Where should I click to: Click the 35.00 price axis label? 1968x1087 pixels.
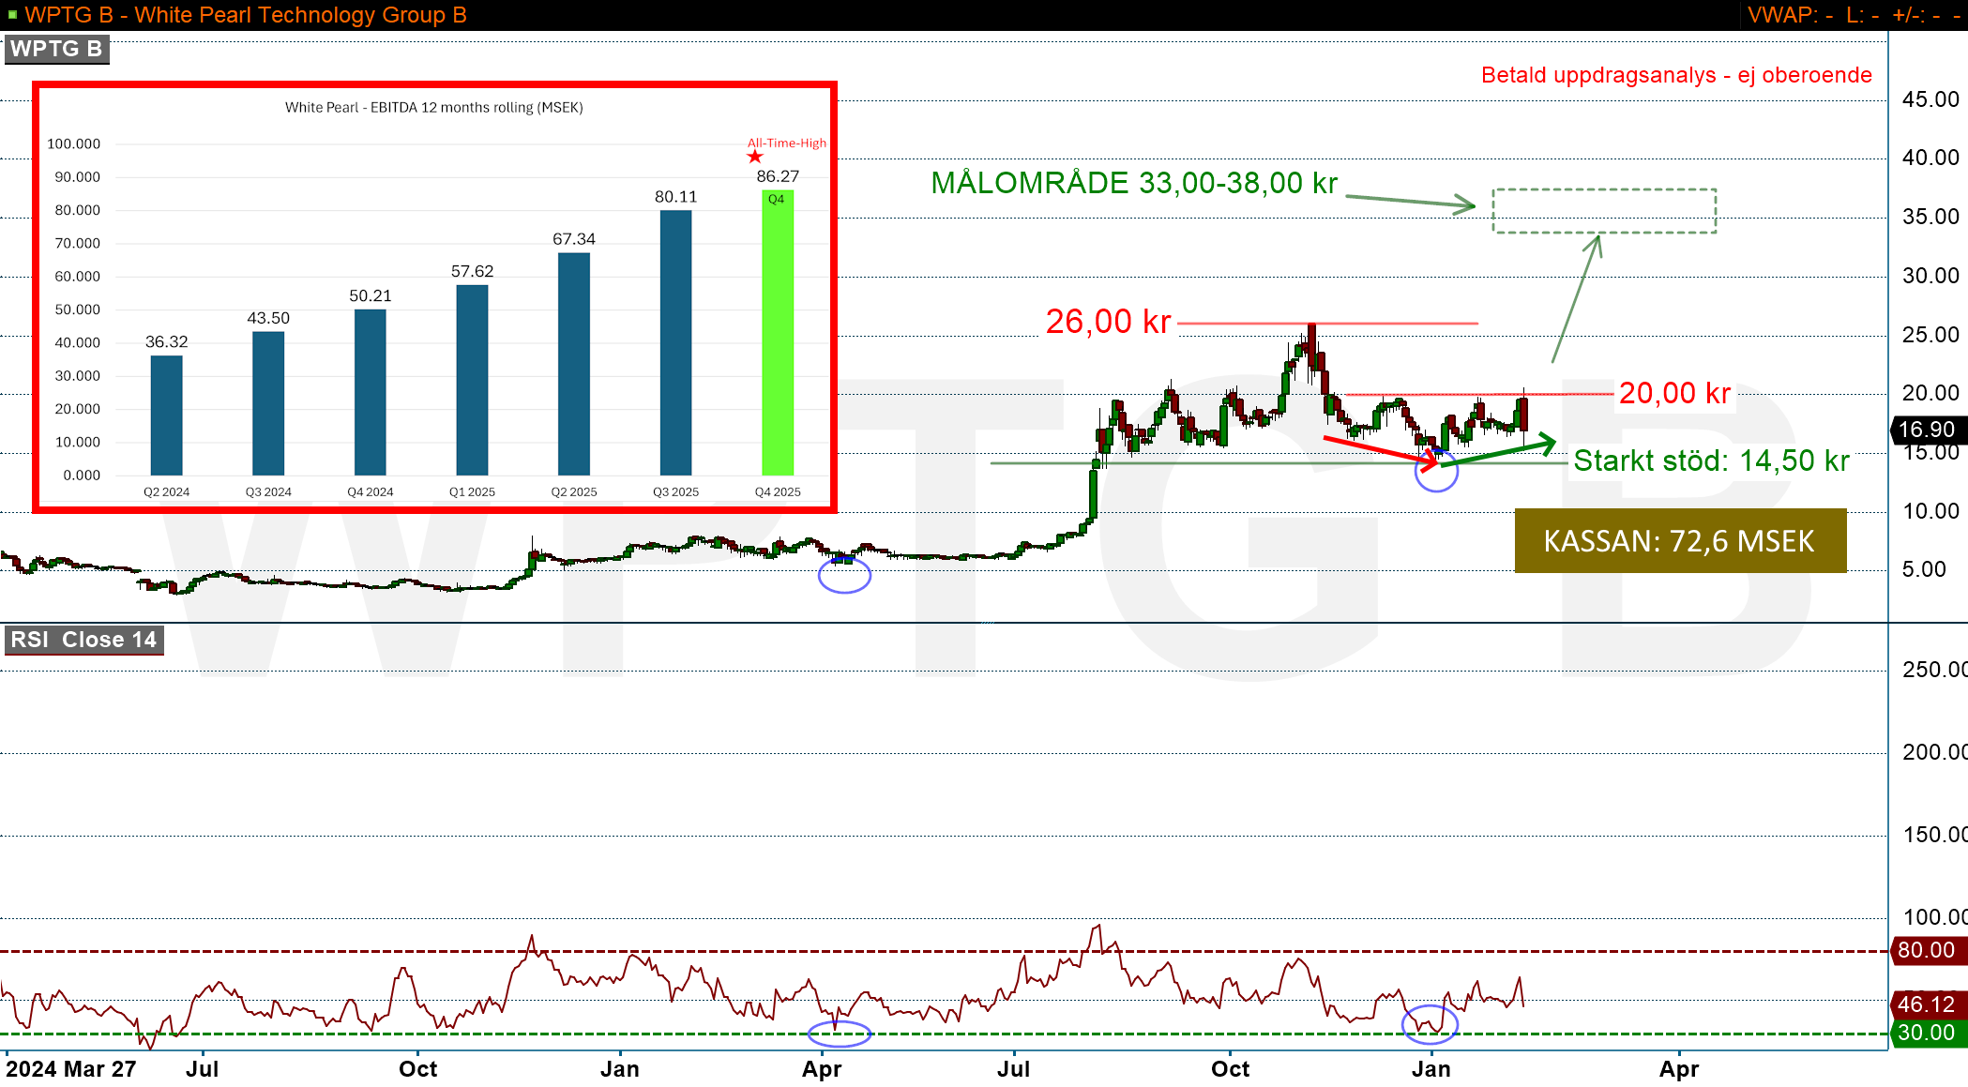click(x=1930, y=217)
